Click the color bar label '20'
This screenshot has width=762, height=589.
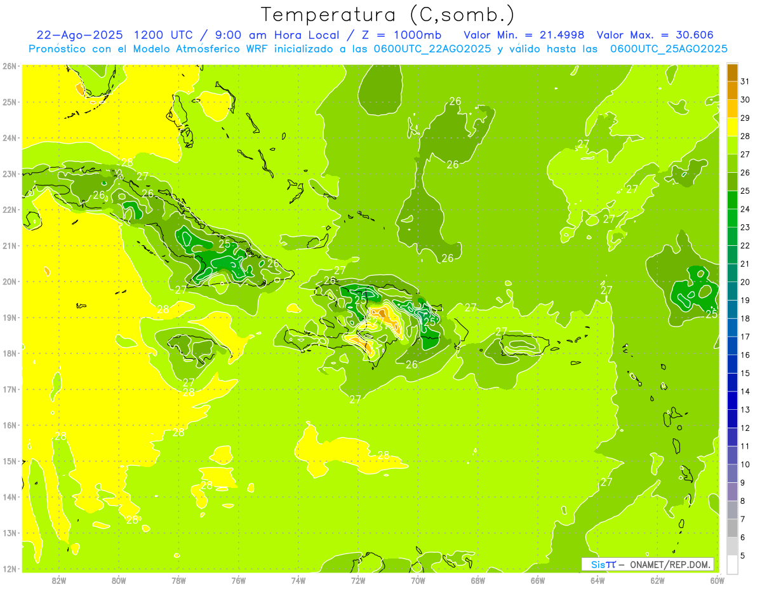745,282
